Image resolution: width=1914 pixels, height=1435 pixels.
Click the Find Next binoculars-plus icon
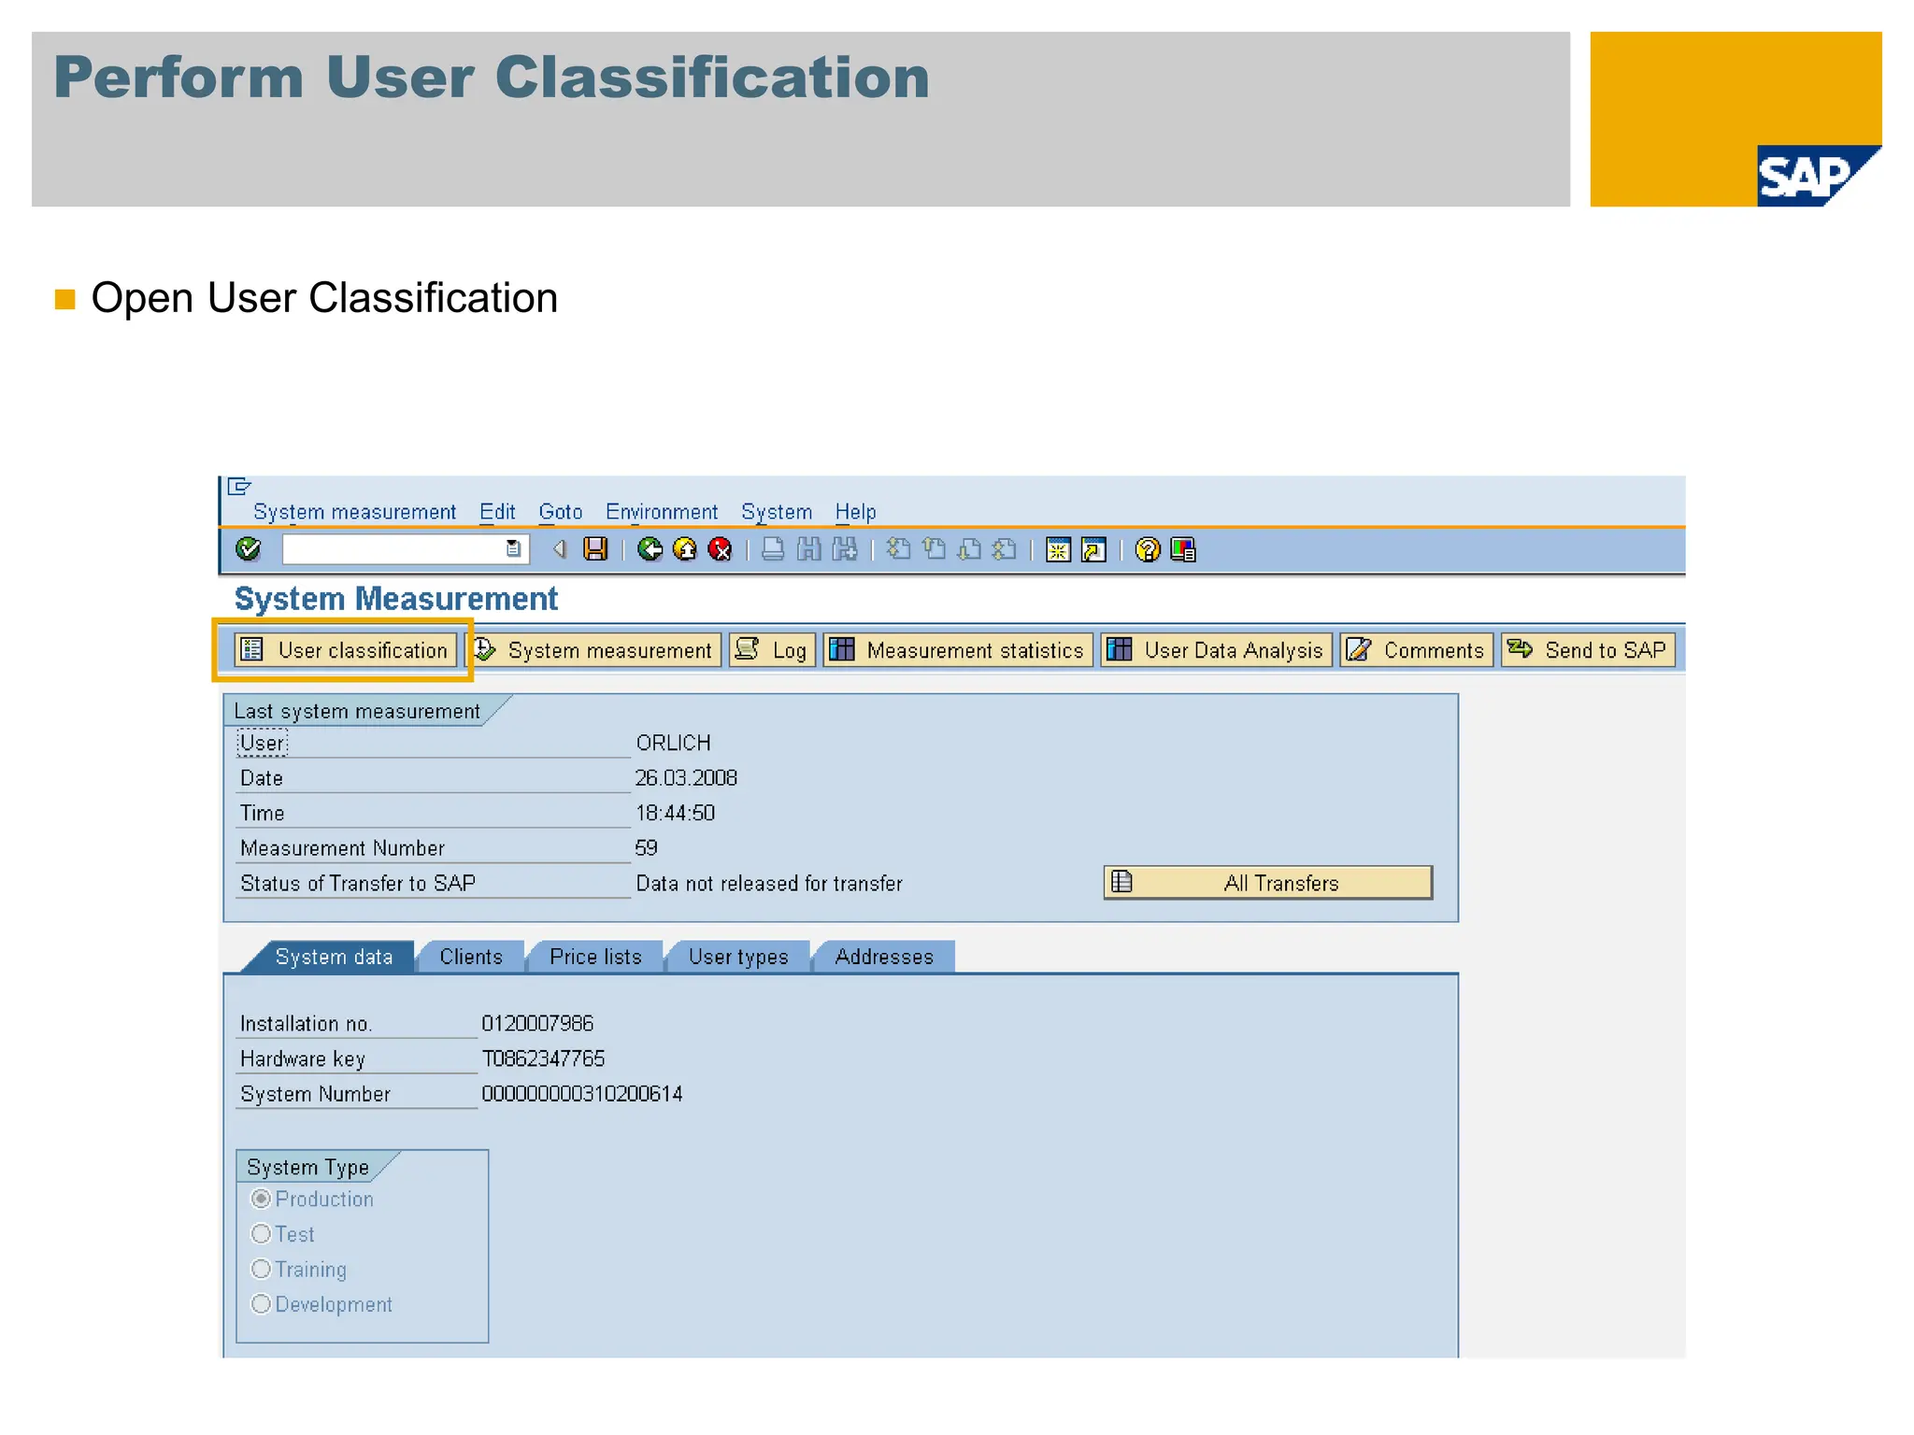[x=845, y=549]
